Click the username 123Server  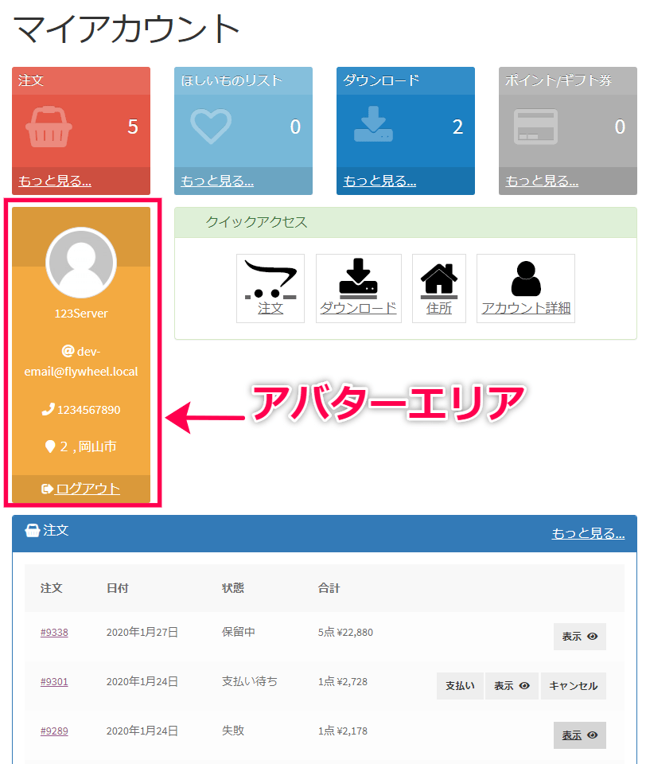pyautogui.click(x=81, y=314)
